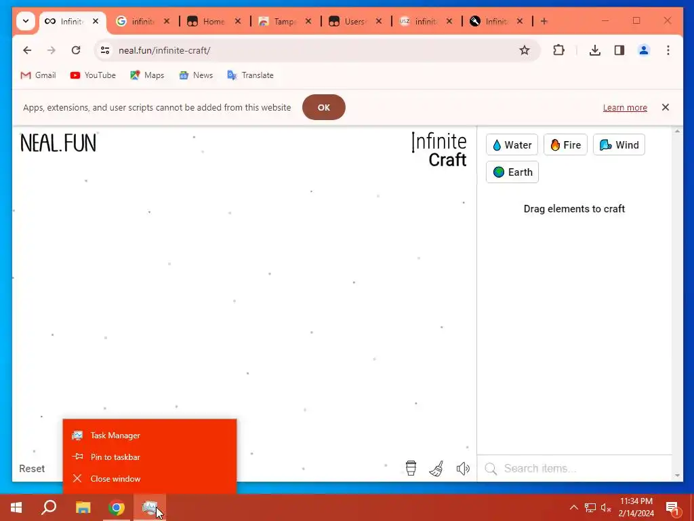Viewport: 694px width, 521px height.
Task: Show hidden system tray icons
Action: click(x=573, y=507)
